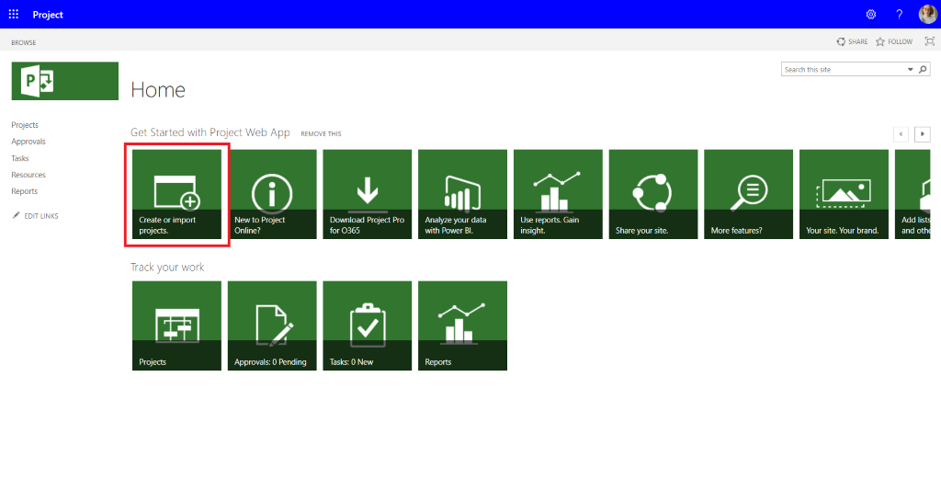Open the Approvals: 0 Pending tile

click(272, 325)
